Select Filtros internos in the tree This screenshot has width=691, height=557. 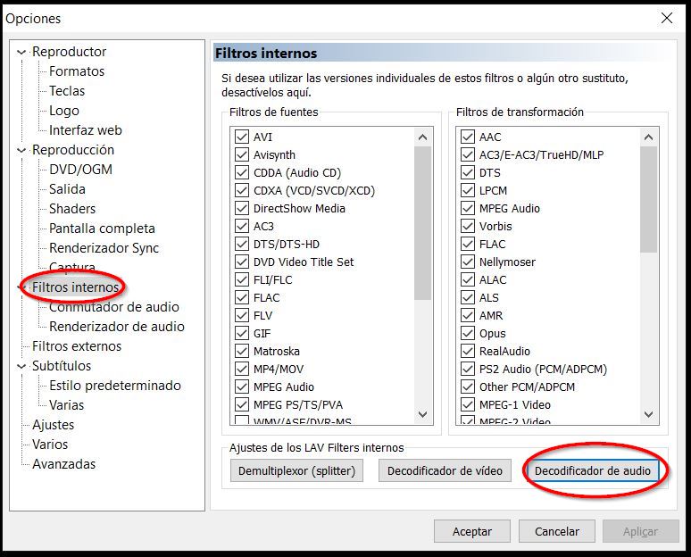(x=75, y=287)
